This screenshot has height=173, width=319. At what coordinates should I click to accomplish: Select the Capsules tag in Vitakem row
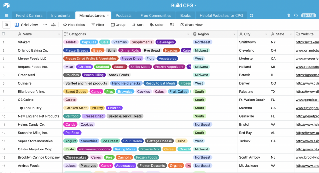coord(89,42)
